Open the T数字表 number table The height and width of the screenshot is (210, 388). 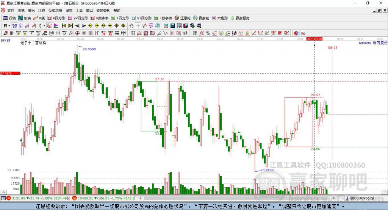(x=163, y=18)
